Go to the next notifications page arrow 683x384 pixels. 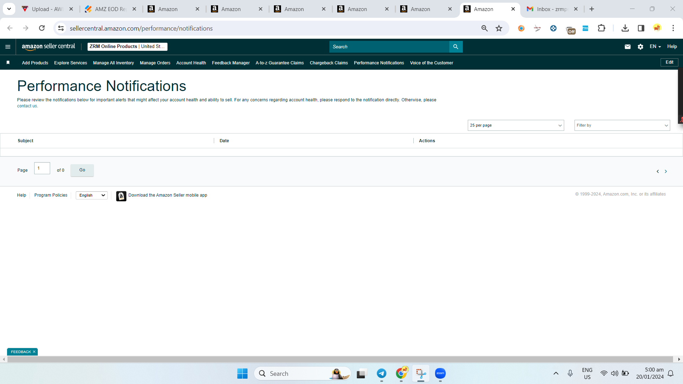tap(666, 171)
